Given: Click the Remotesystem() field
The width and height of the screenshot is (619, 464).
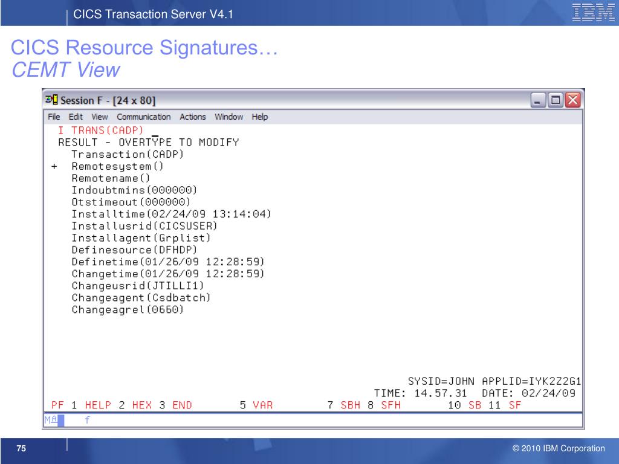Looking at the screenshot, I should pos(117,167).
